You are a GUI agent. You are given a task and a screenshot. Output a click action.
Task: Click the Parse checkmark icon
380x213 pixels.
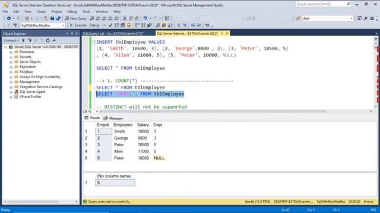(110, 25)
